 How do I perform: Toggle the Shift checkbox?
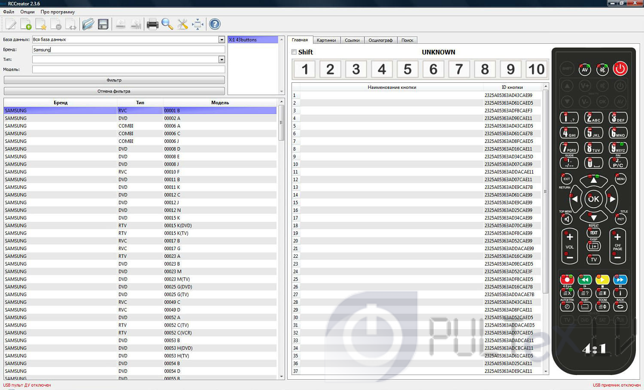294,52
